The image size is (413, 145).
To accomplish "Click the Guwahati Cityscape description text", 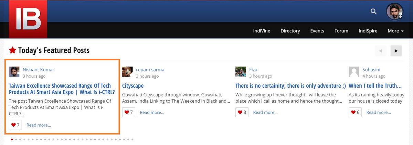I will coord(176,98).
